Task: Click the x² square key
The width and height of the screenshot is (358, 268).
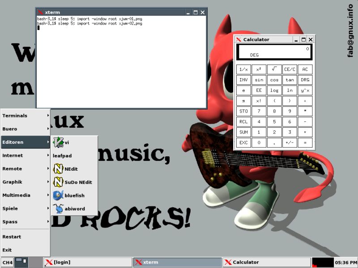Action: pos(259,69)
